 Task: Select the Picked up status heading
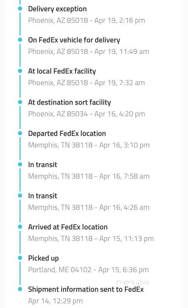[43, 258]
